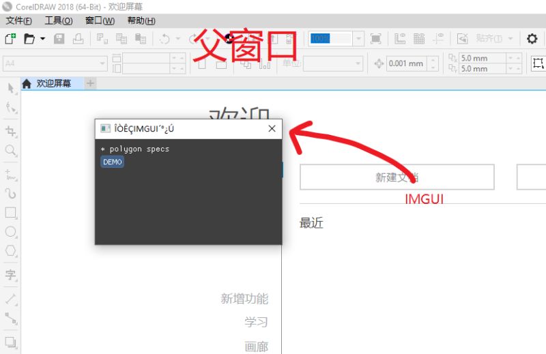Image resolution: width=546 pixels, height=354 pixels.
Task: Open the 窗口(W) menu
Action: (100, 21)
